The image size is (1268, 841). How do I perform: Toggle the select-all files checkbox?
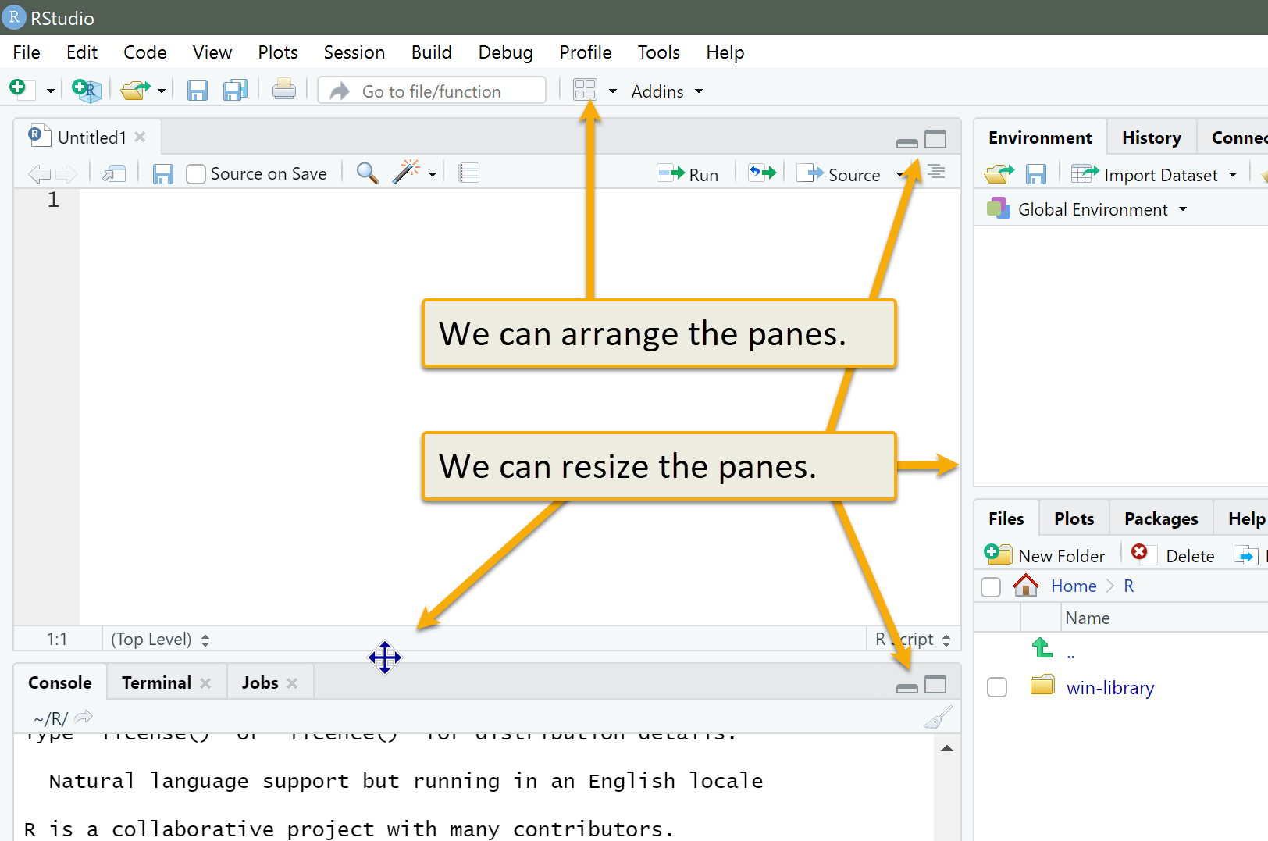991,586
